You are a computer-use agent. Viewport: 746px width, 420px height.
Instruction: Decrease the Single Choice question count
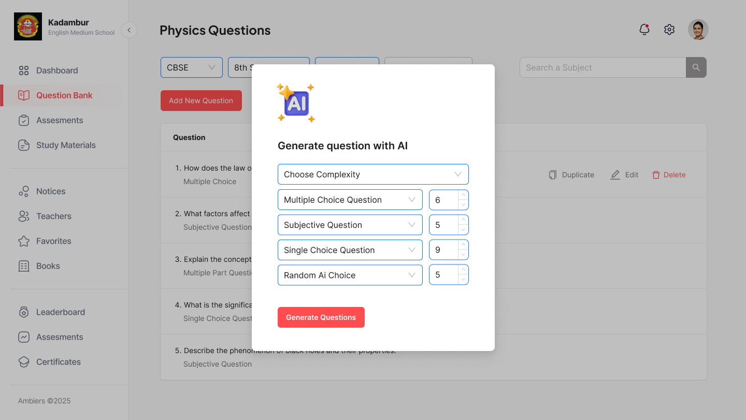point(463,255)
